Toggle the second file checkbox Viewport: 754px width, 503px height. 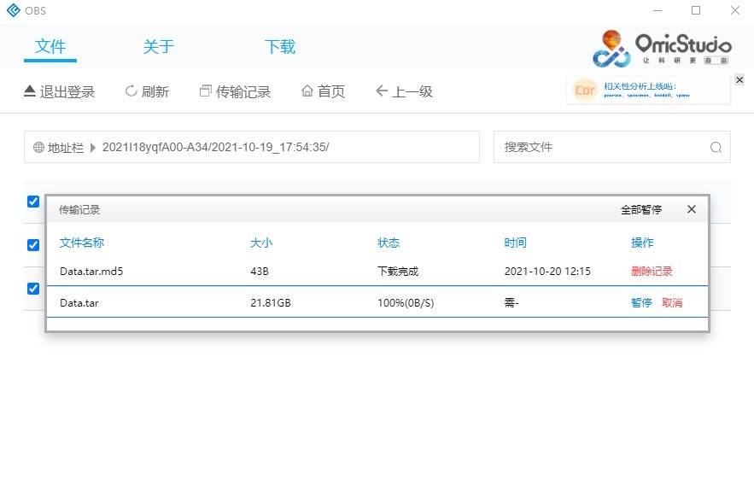[33, 245]
